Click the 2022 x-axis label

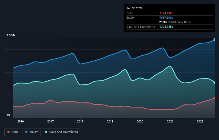(x=200, y=121)
